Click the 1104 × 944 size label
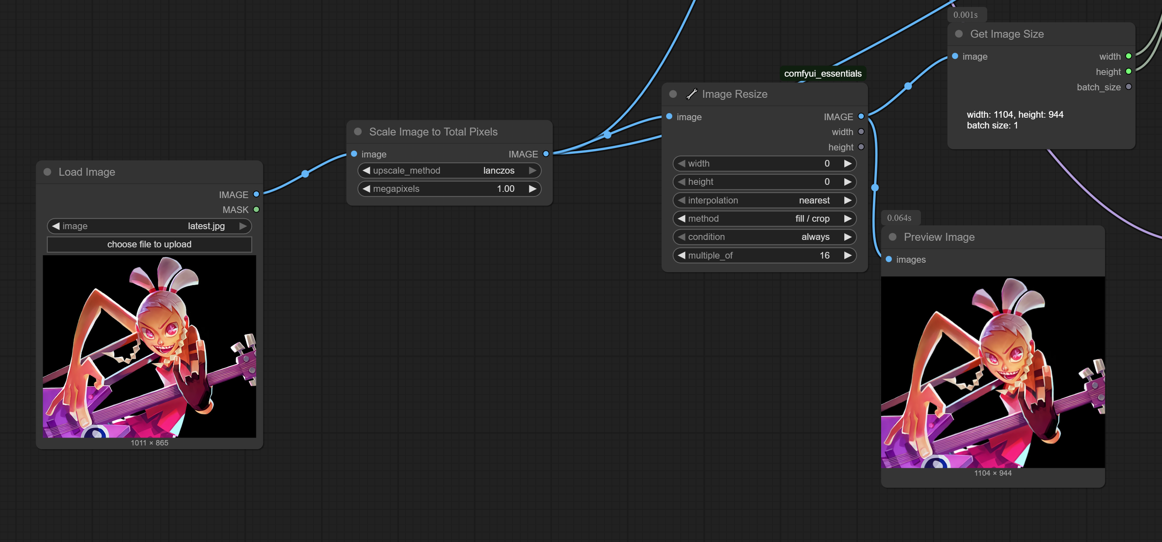The height and width of the screenshot is (542, 1162). coord(993,473)
